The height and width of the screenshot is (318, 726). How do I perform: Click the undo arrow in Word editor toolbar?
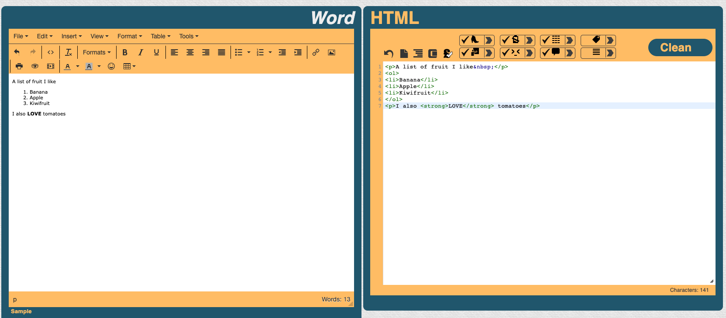(x=17, y=52)
